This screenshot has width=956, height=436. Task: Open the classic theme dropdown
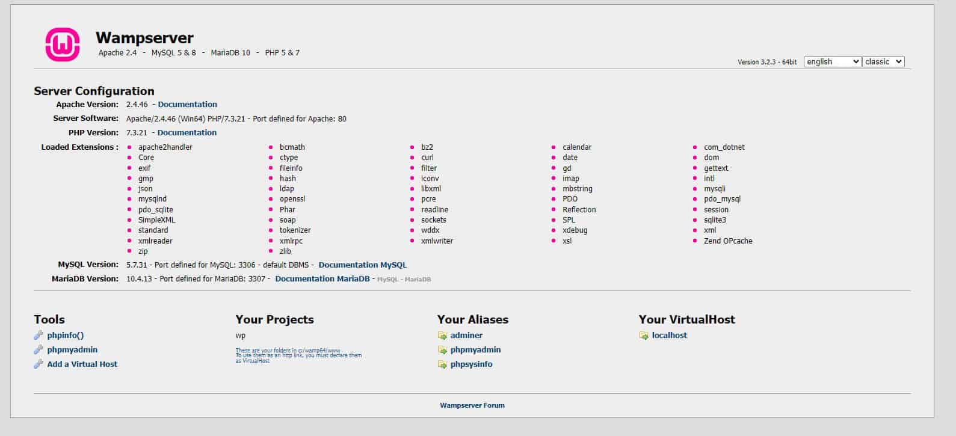883,61
